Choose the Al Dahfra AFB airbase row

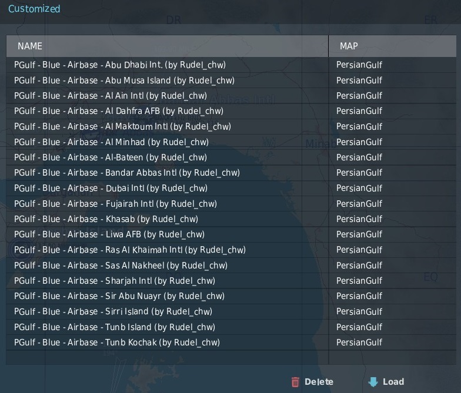(119, 111)
